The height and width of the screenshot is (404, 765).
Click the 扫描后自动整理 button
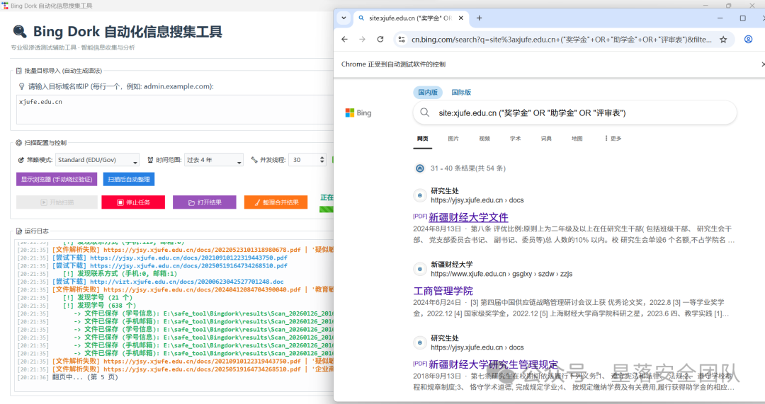click(129, 179)
